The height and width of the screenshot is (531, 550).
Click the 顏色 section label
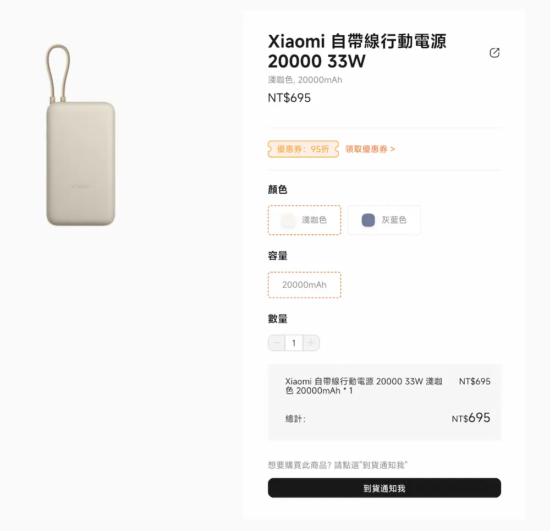point(277,189)
